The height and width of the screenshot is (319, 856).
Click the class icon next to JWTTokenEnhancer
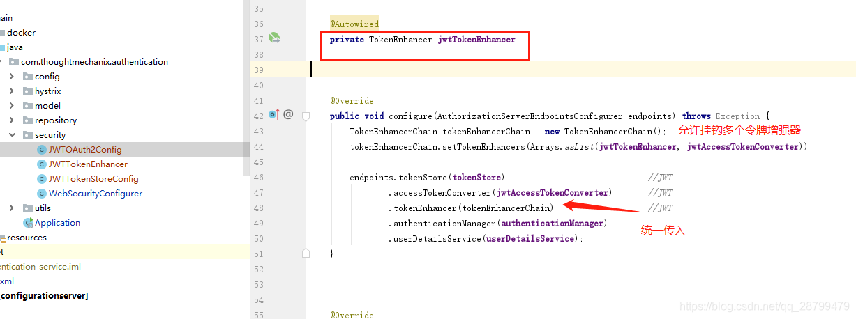tap(42, 164)
